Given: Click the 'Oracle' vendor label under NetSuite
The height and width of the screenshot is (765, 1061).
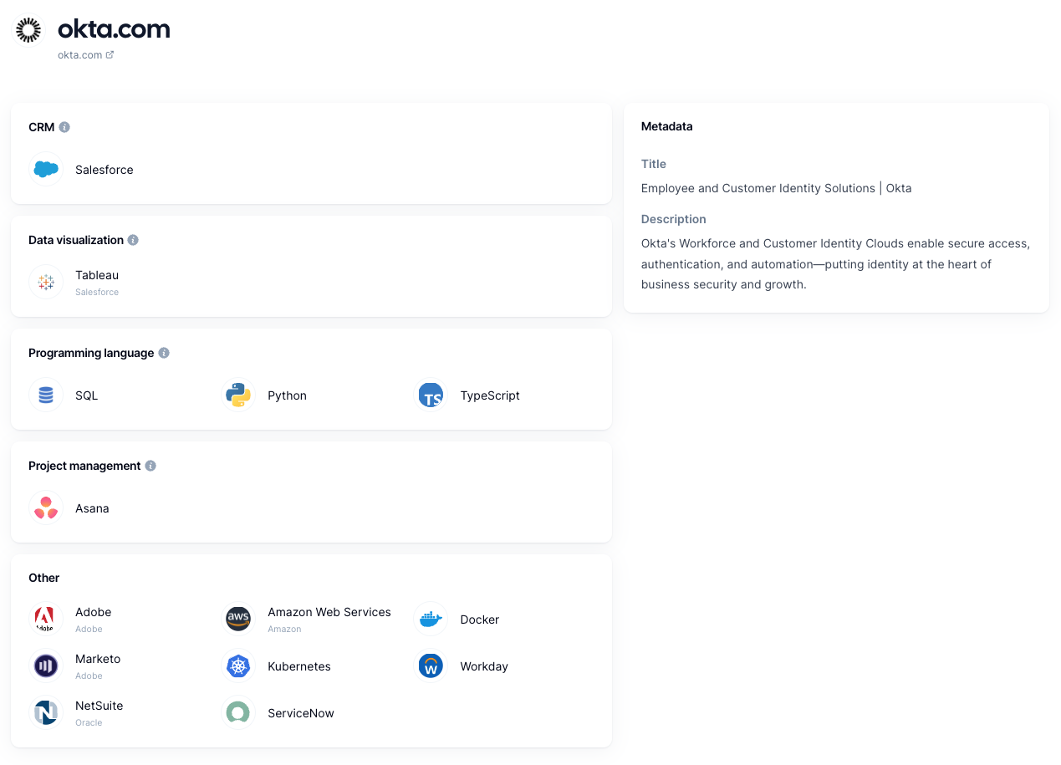Looking at the screenshot, I should click(x=89, y=722).
